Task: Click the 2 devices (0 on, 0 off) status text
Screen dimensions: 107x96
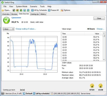Action: tap(13, 94)
